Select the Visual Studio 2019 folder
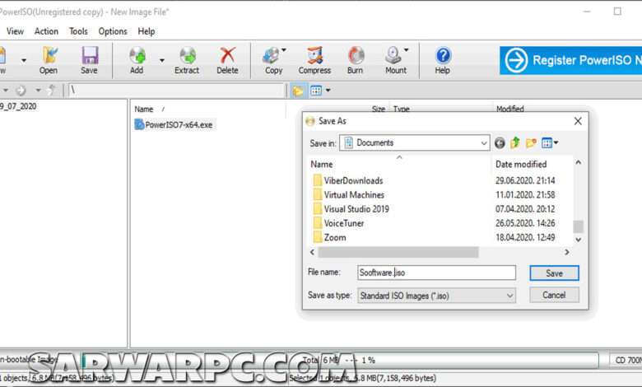Viewport: 642px width, 387px height. pos(351,209)
